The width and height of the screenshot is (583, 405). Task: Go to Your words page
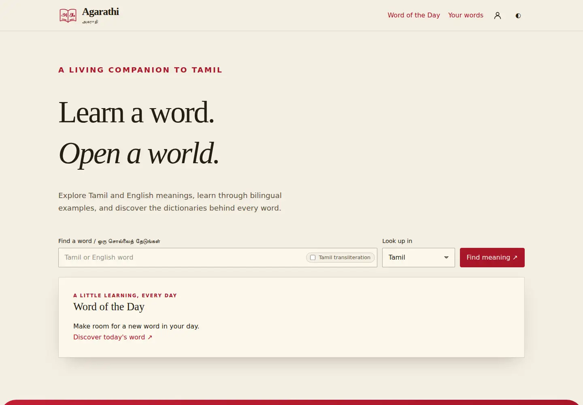466,15
